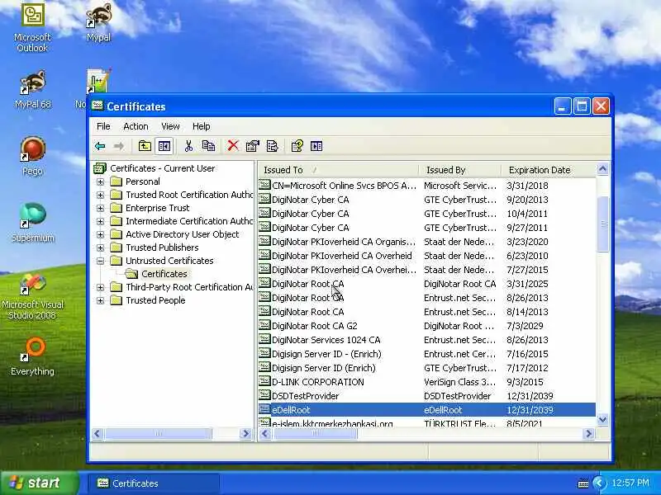Expand Trusted Root Certification Authorities node
Image resolution: width=661 pixels, height=495 pixels.
[100, 195]
